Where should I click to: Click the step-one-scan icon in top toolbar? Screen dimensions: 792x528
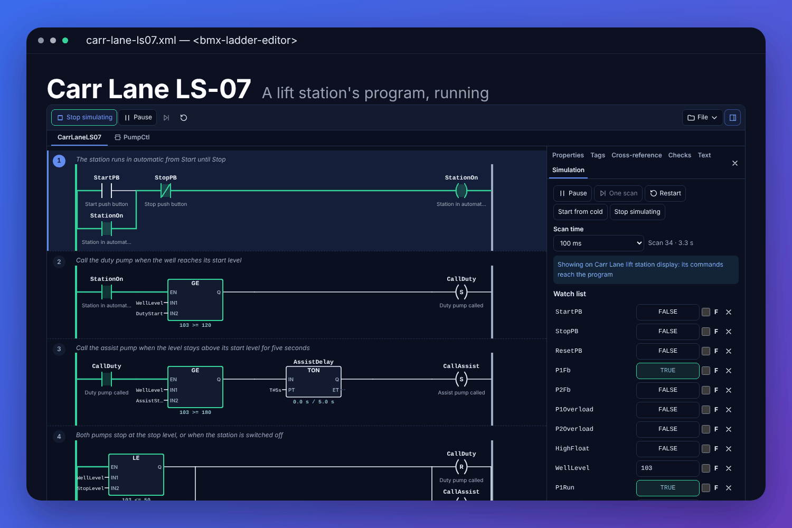pos(166,118)
